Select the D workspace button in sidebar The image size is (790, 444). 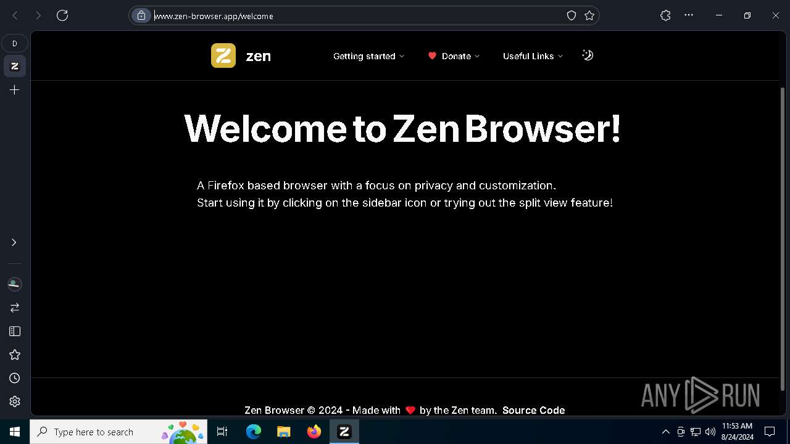pyautogui.click(x=15, y=43)
